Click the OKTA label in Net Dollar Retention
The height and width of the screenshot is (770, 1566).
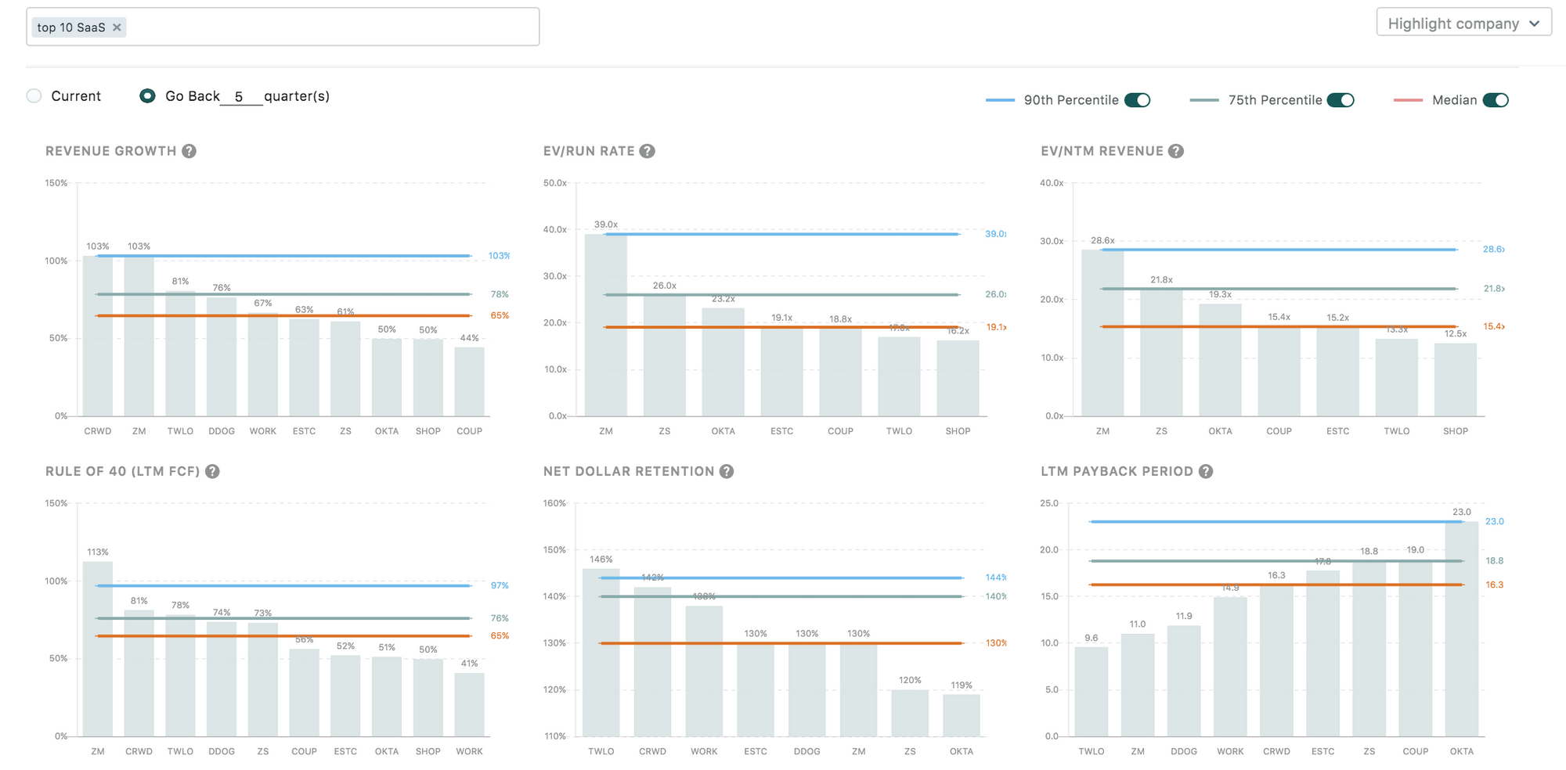tap(962, 751)
